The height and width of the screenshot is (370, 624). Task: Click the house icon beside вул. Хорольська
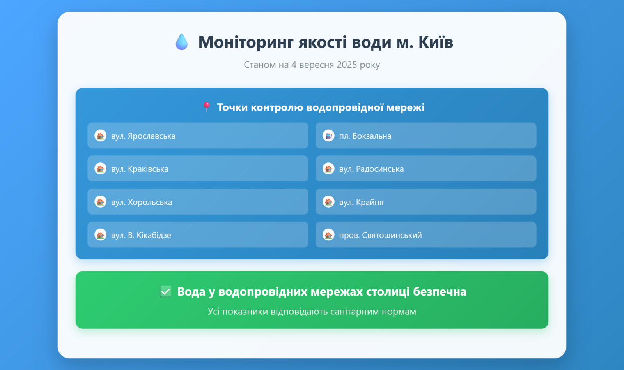(101, 202)
